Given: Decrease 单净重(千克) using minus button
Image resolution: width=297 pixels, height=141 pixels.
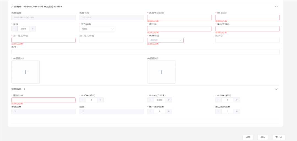Looking at the screenshot, I should click(218, 100).
